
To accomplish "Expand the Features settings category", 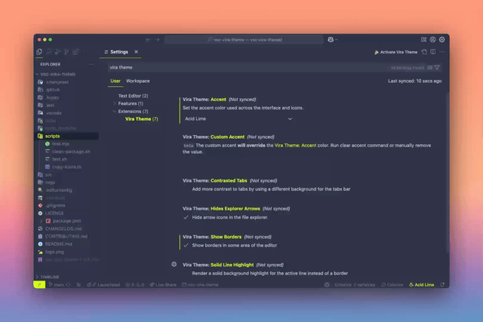I will tap(115, 103).
